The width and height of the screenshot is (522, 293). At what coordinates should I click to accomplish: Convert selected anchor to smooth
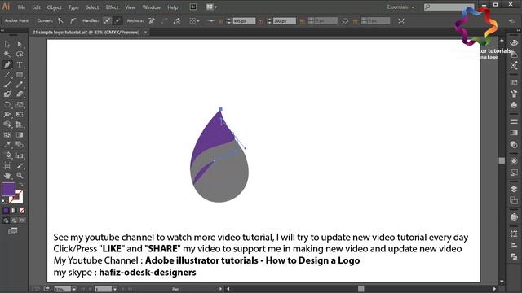click(73, 20)
